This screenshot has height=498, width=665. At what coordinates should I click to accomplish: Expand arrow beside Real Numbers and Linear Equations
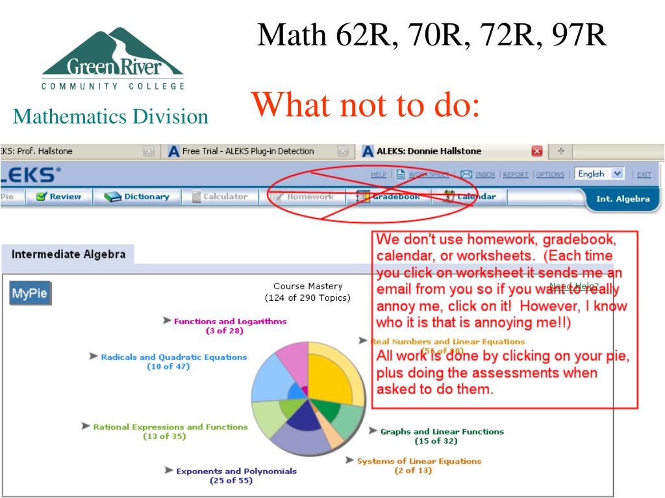[363, 340]
